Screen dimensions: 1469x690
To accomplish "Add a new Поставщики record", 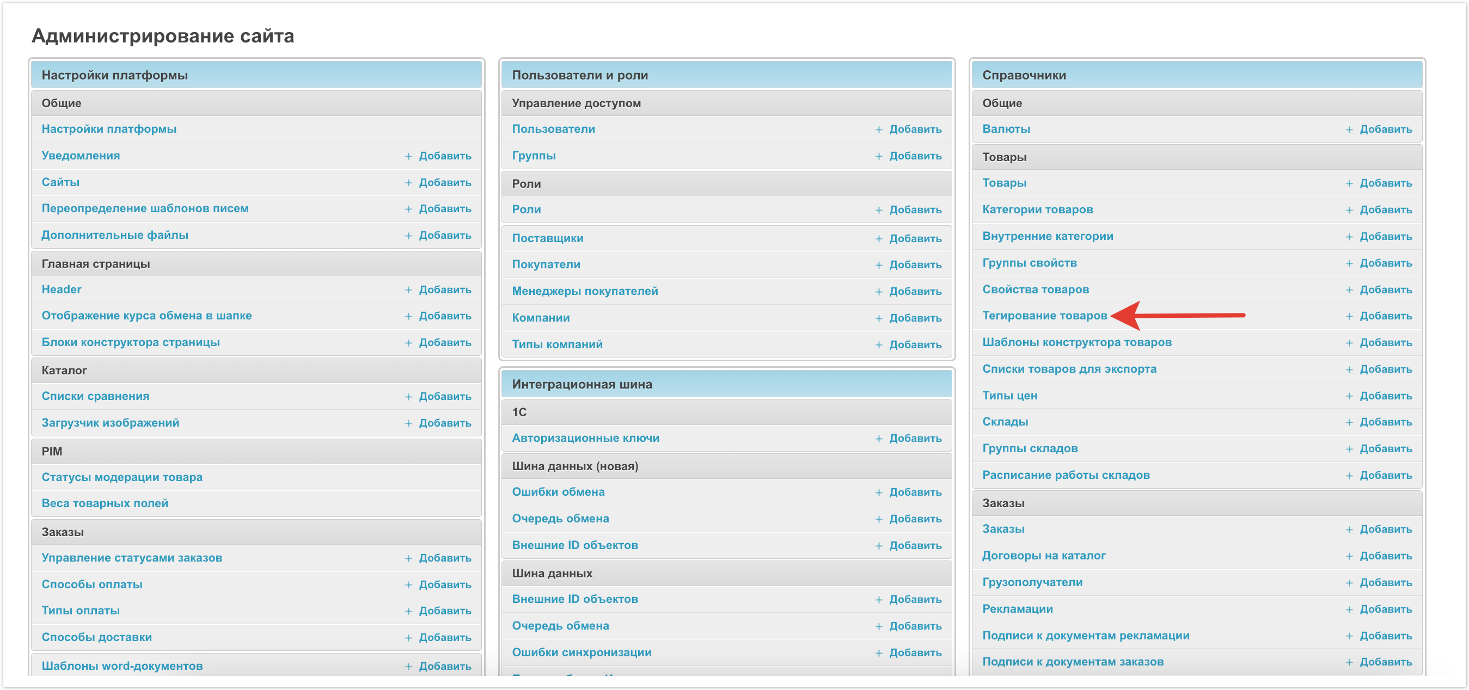I will tap(915, 238).
